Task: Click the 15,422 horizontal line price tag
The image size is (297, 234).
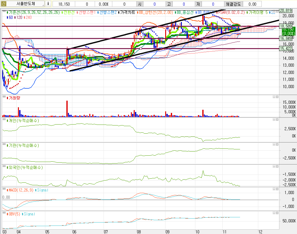Action: (286, 48)
